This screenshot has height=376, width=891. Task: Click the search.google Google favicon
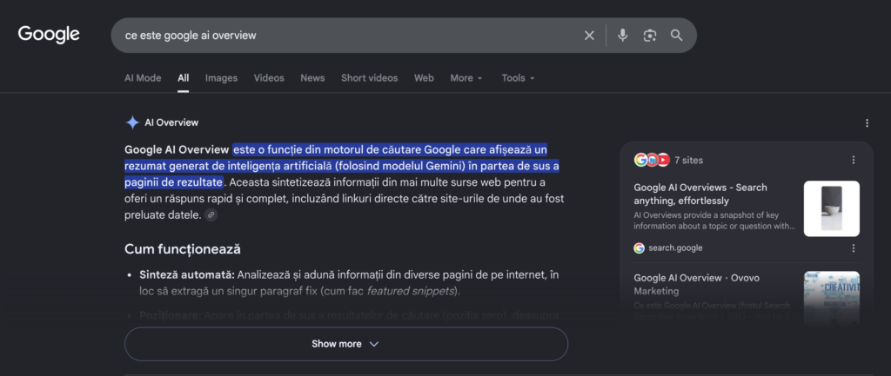coord(640,247)
